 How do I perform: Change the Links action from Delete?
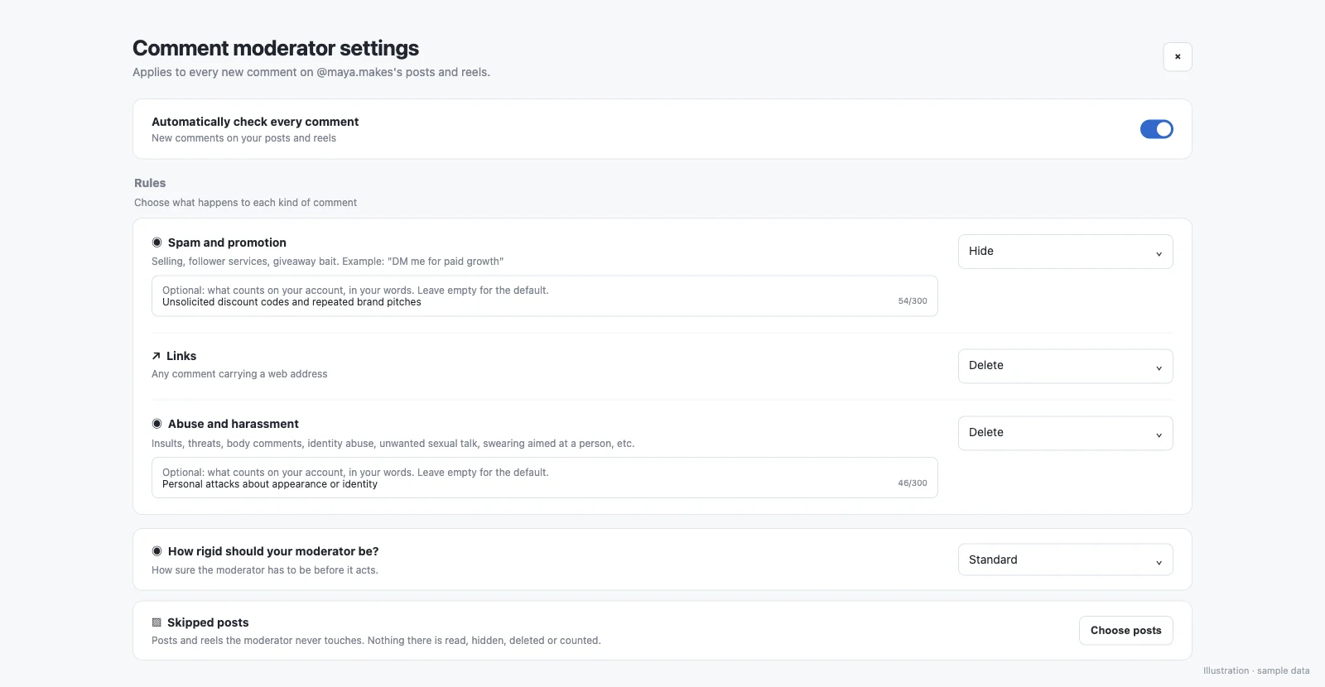1066,366
